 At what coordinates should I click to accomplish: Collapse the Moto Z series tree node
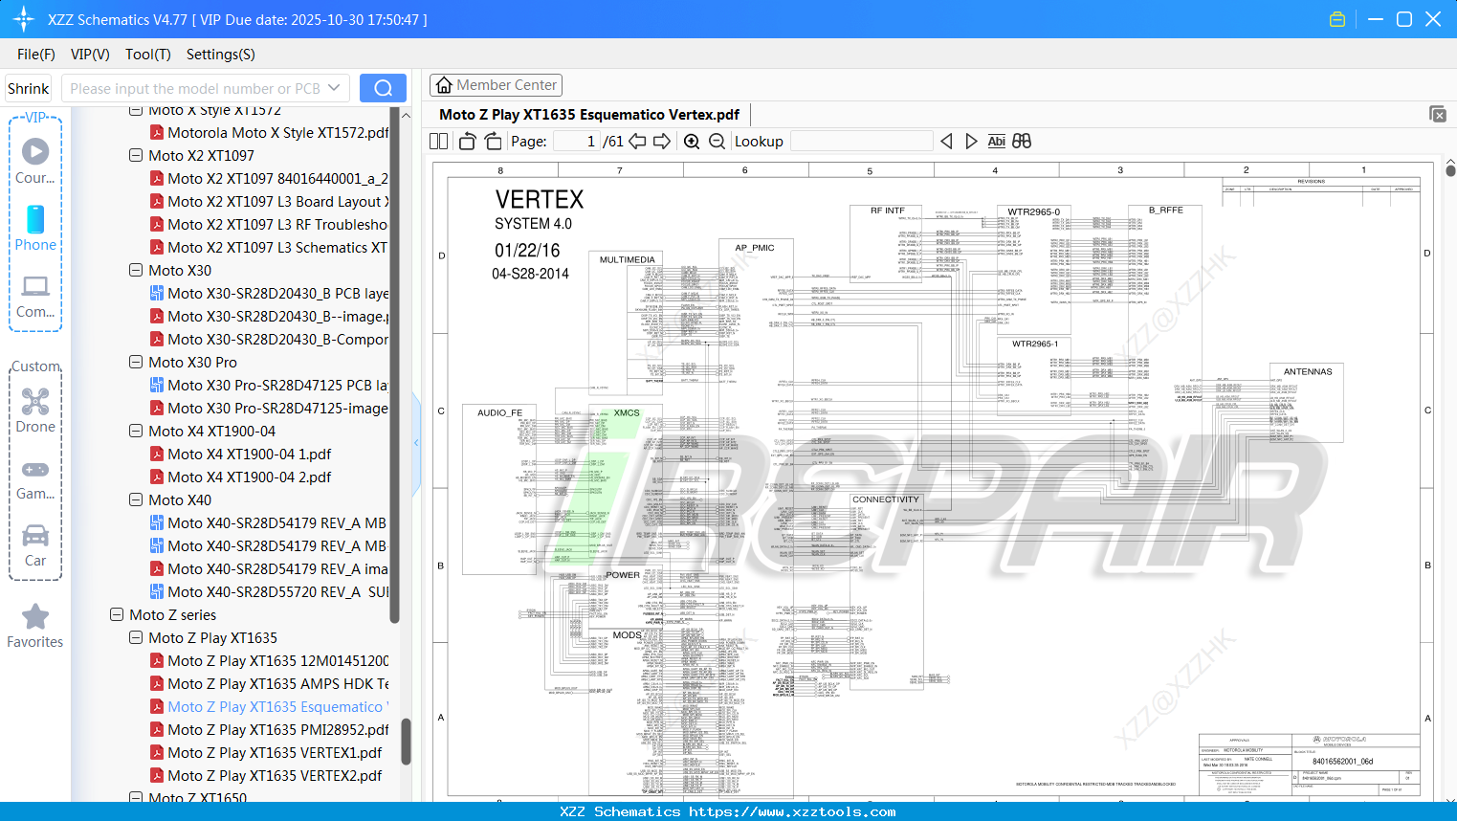tap(117, 615)
